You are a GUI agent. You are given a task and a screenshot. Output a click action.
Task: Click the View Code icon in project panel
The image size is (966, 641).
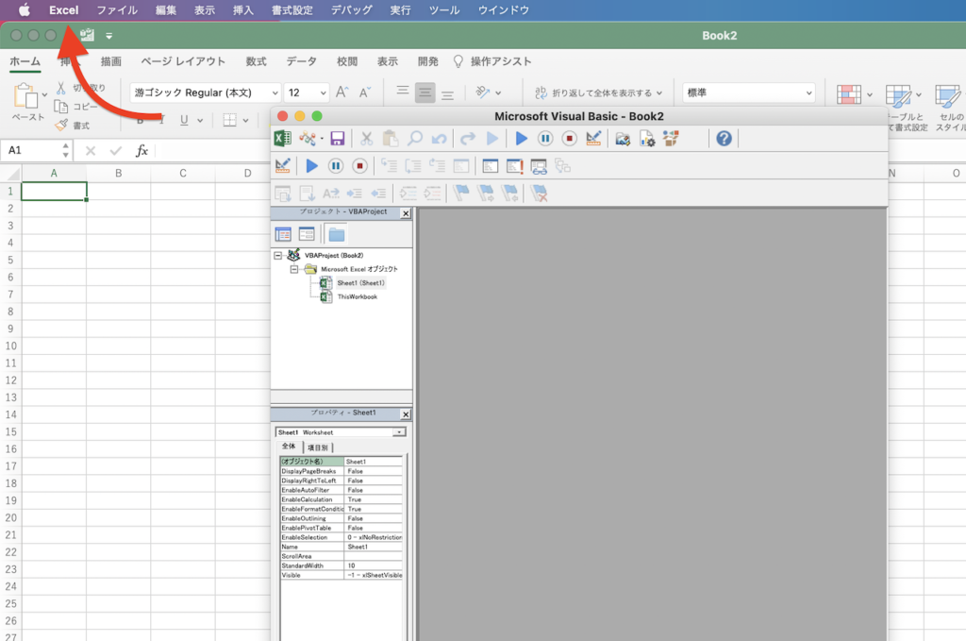point(283,234)
